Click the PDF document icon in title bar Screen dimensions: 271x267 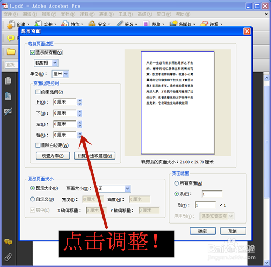coord(5,6)
